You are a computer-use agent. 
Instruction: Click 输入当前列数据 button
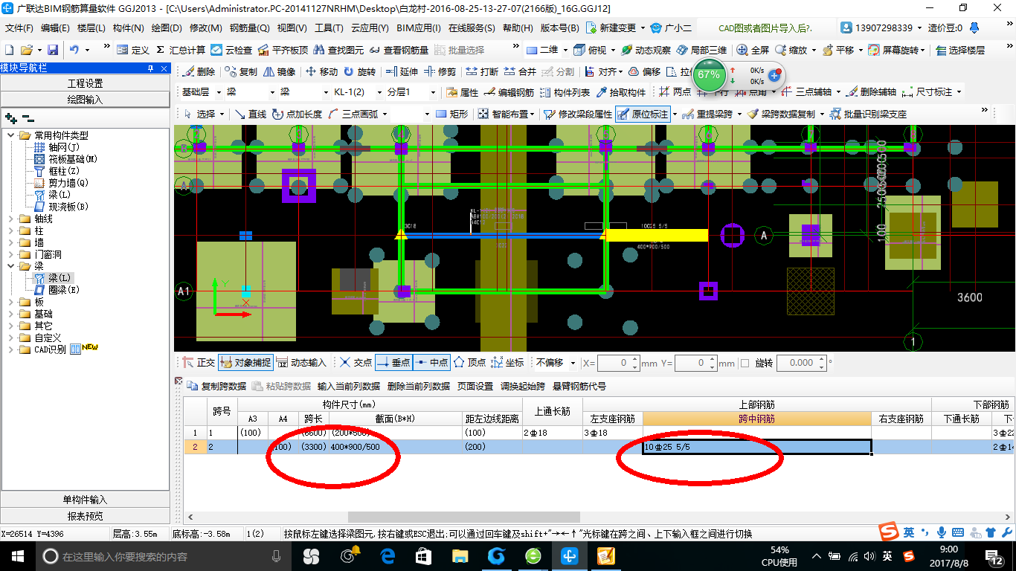pyautogui.click(x=349, y=387)
